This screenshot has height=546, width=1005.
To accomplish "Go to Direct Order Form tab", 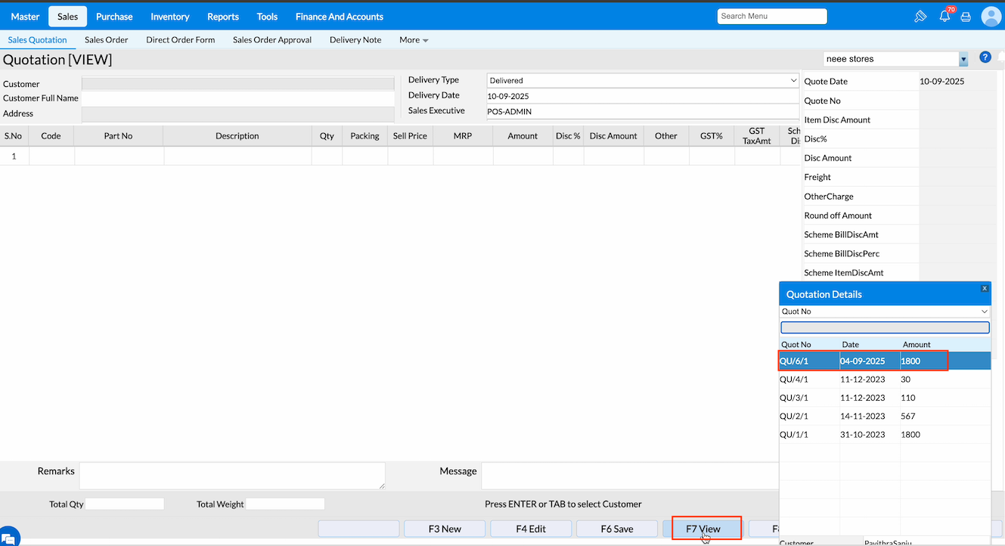I will (x=181, y=40).
